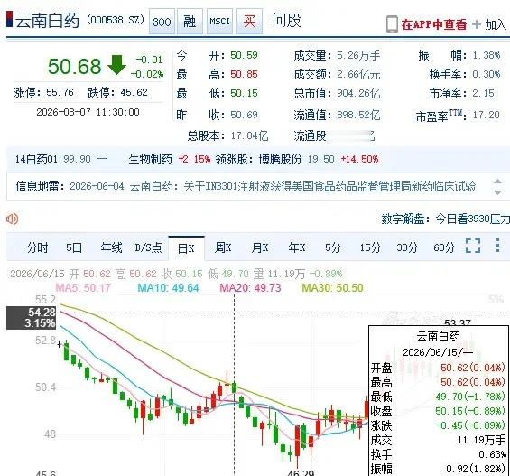Click the phone icon for app view

[x=392, y=24]
